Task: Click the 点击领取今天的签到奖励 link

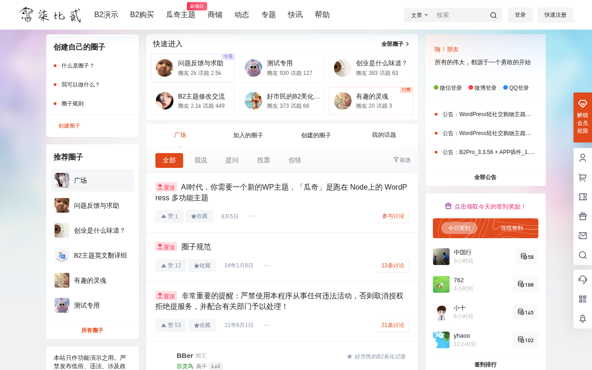Action: [486, 207]
